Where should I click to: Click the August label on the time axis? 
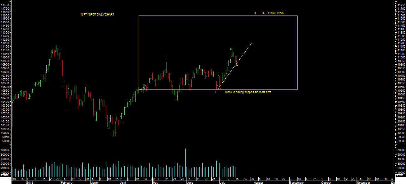tap(258, 182)
